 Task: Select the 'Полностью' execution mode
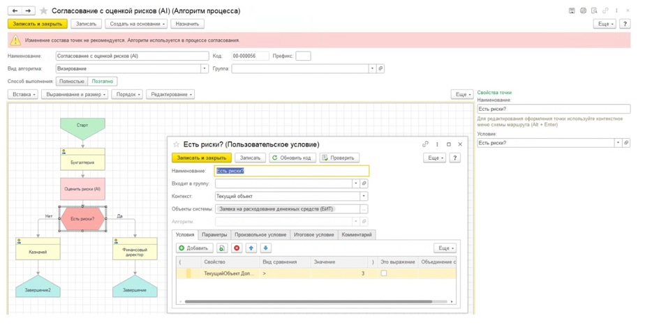pyautogui.click(x=72, y=82)
